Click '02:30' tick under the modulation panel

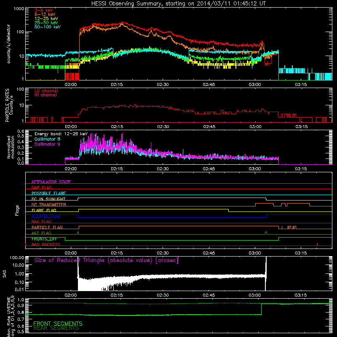point(163,169)
